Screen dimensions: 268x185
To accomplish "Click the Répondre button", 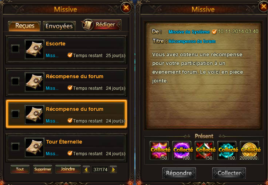I will click(x=179, y=173).
